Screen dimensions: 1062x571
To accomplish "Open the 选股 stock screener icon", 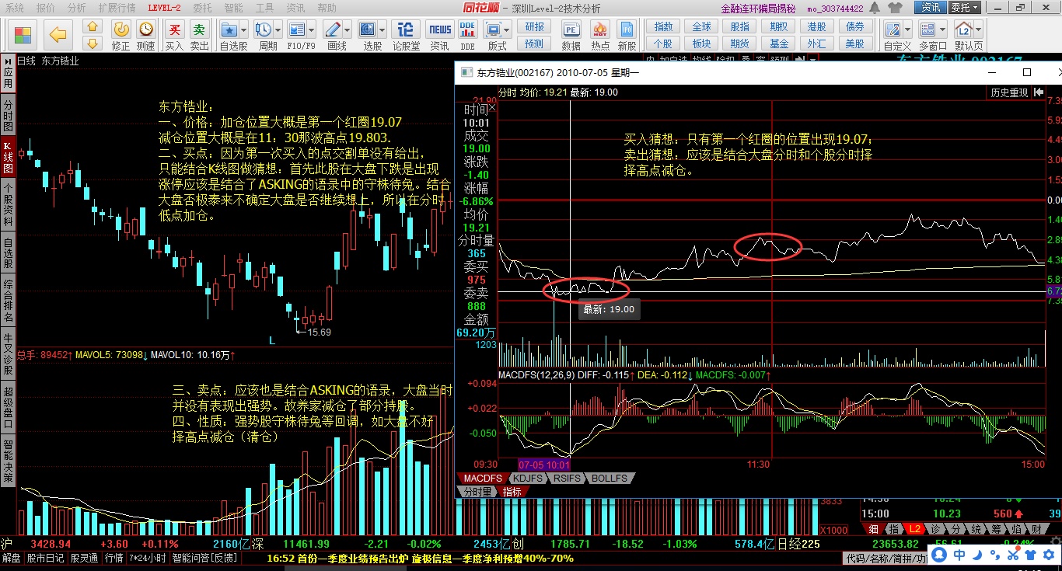I will click(x=368, y=30).
